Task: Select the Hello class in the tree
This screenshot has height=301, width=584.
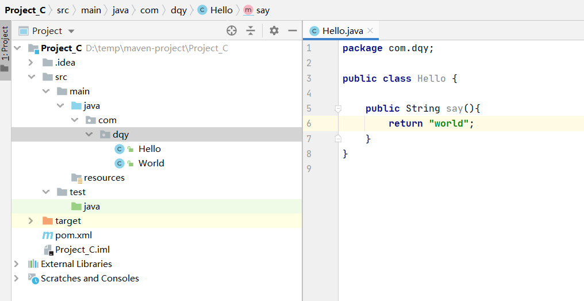Action: (149, 149)
